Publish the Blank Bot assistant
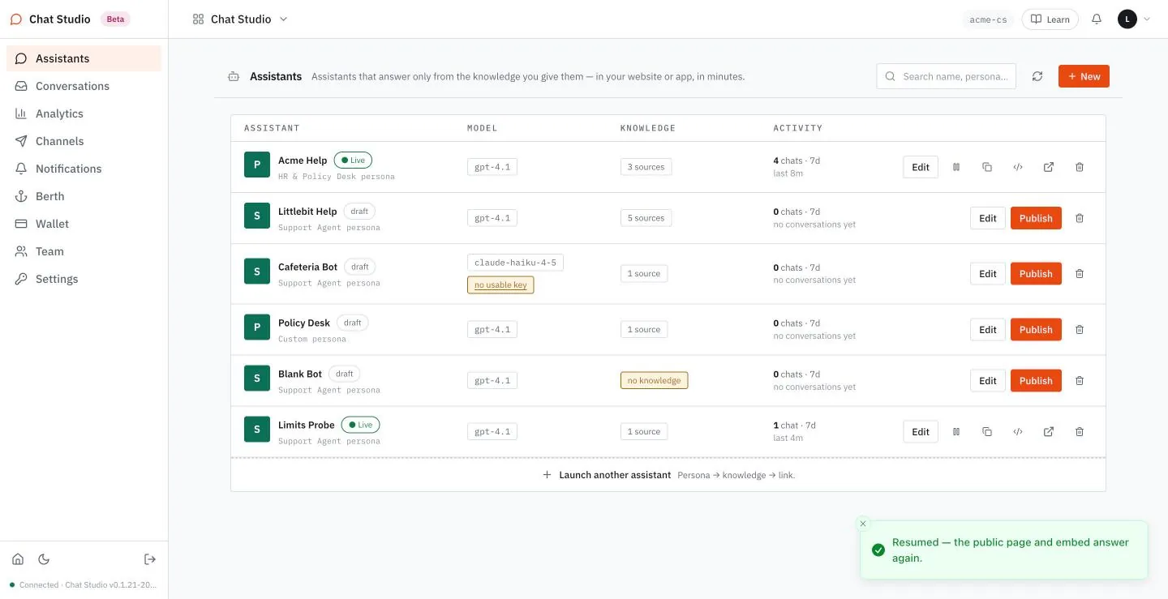Screen dimensions: 1168x599 (1036, 381)
